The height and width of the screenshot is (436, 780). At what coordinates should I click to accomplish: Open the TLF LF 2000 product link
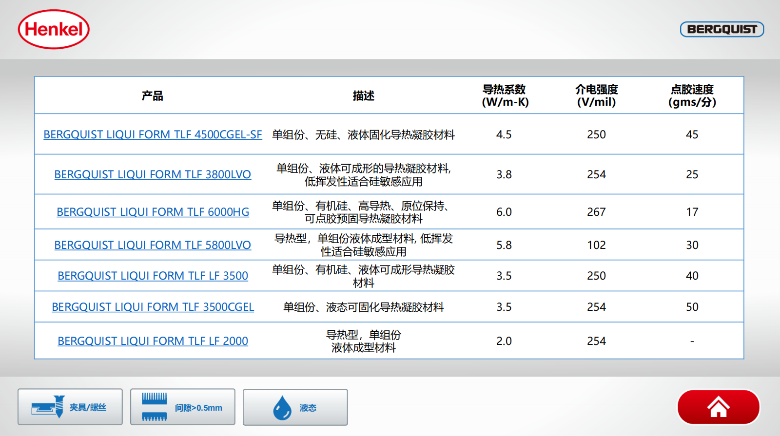tap(153, 341)
